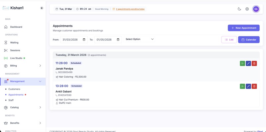The width and height of the screenshot is (266, 132).
Task: Click the Janak Pandya customer name
Action: point(64,69)
